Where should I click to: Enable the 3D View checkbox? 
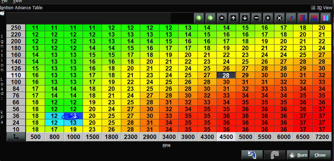point(313,7)
